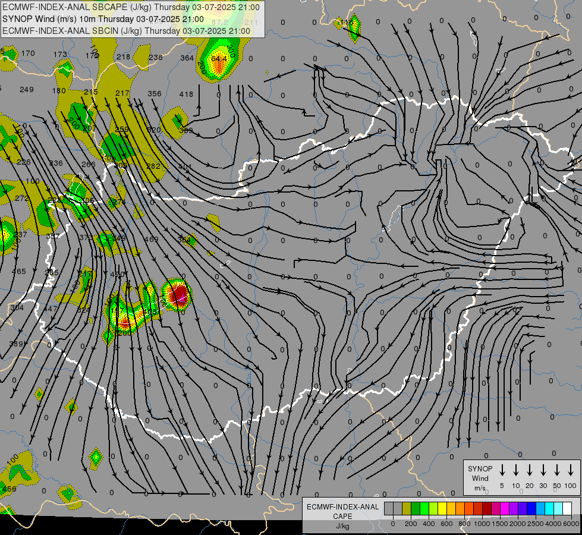Click the 304 value on the map
Viewport: 582px width, 535px height.
click(17, 307)
